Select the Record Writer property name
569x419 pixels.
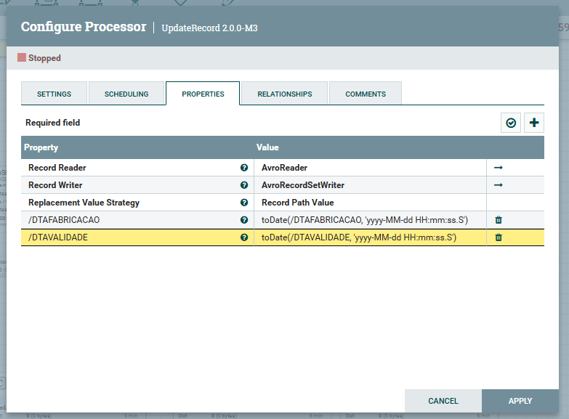click(55, 185)
